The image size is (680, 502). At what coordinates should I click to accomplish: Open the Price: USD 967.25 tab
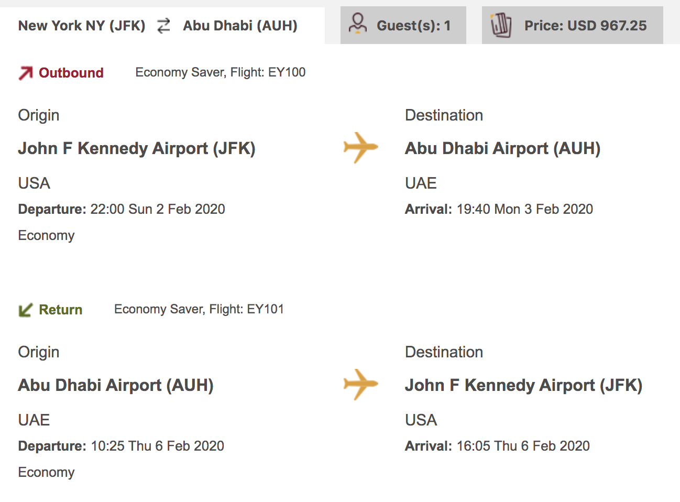[x=573, y=25]
